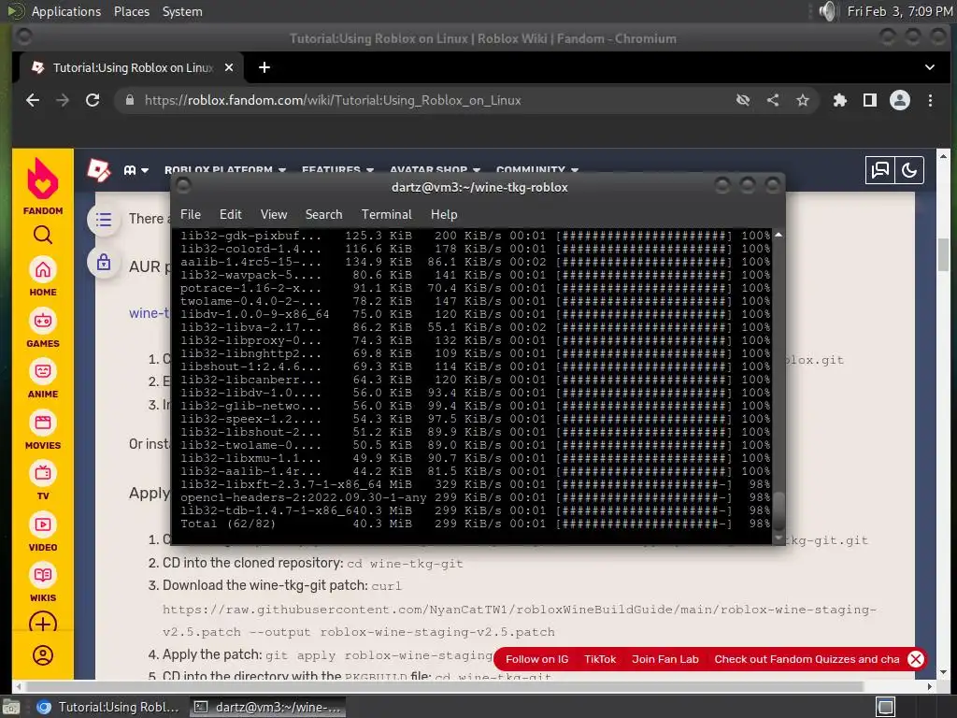The width and height of the screenshot is (957, 718).
Task: Click the Fandom flame logo
Action: point(43,179)
